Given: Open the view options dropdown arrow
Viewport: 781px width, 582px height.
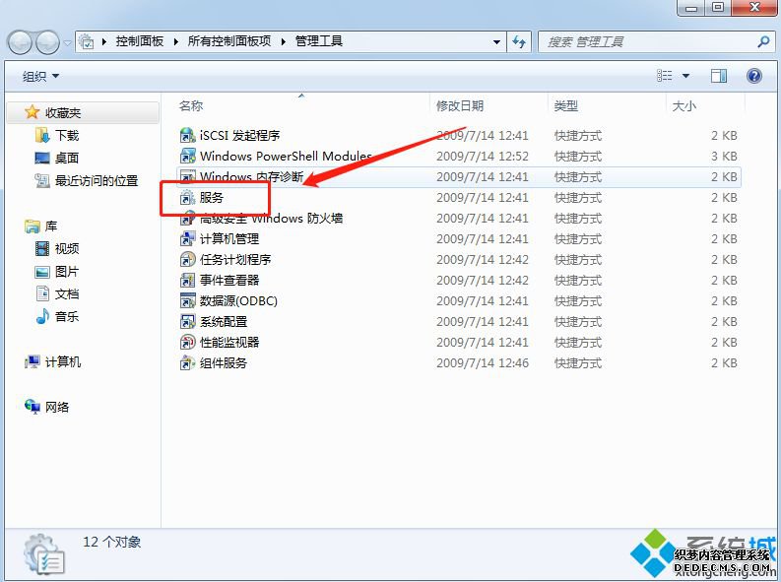Looking at the screenshot, I should (685, 76).
